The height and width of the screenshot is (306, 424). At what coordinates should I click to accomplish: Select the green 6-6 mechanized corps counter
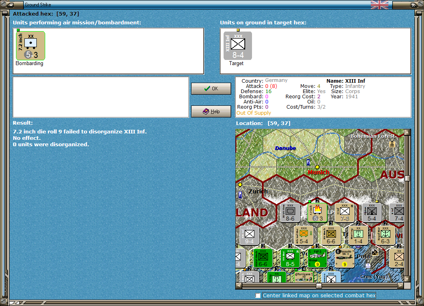tap(263, 258)
